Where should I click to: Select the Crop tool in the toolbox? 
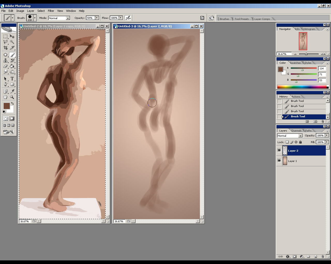point(5,48)
